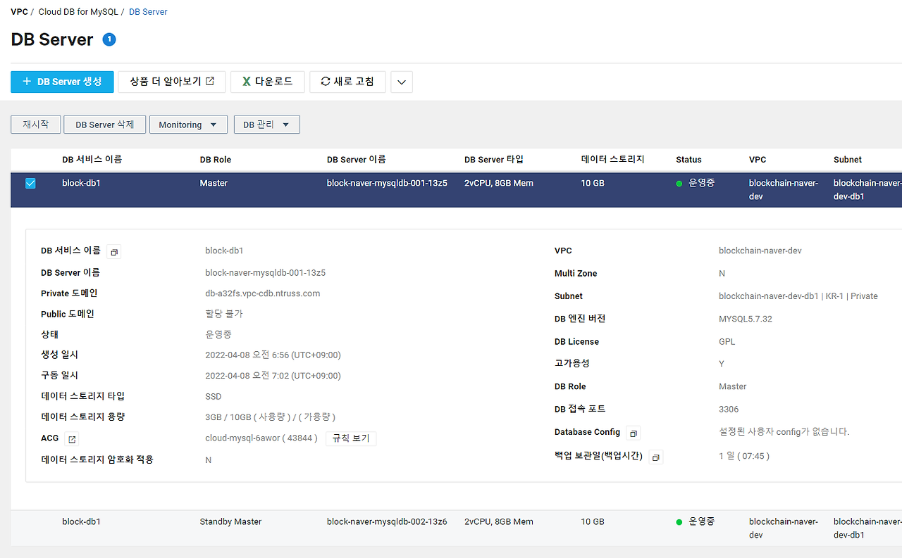Open the external link icon beside ACG
Image resolution: width=902 pixels, height=558 pixels.
coord(71,439)
